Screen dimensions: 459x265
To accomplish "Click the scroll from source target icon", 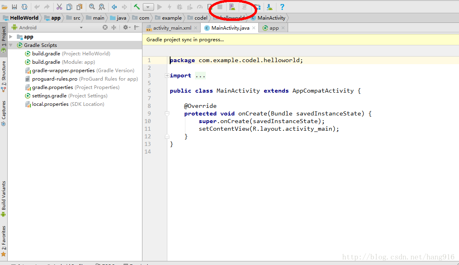I will point(105,28).
